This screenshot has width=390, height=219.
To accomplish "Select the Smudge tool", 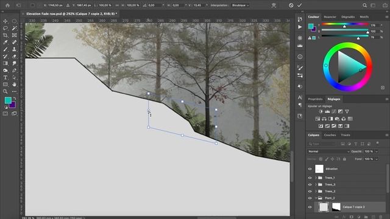I will click(14, 63).
